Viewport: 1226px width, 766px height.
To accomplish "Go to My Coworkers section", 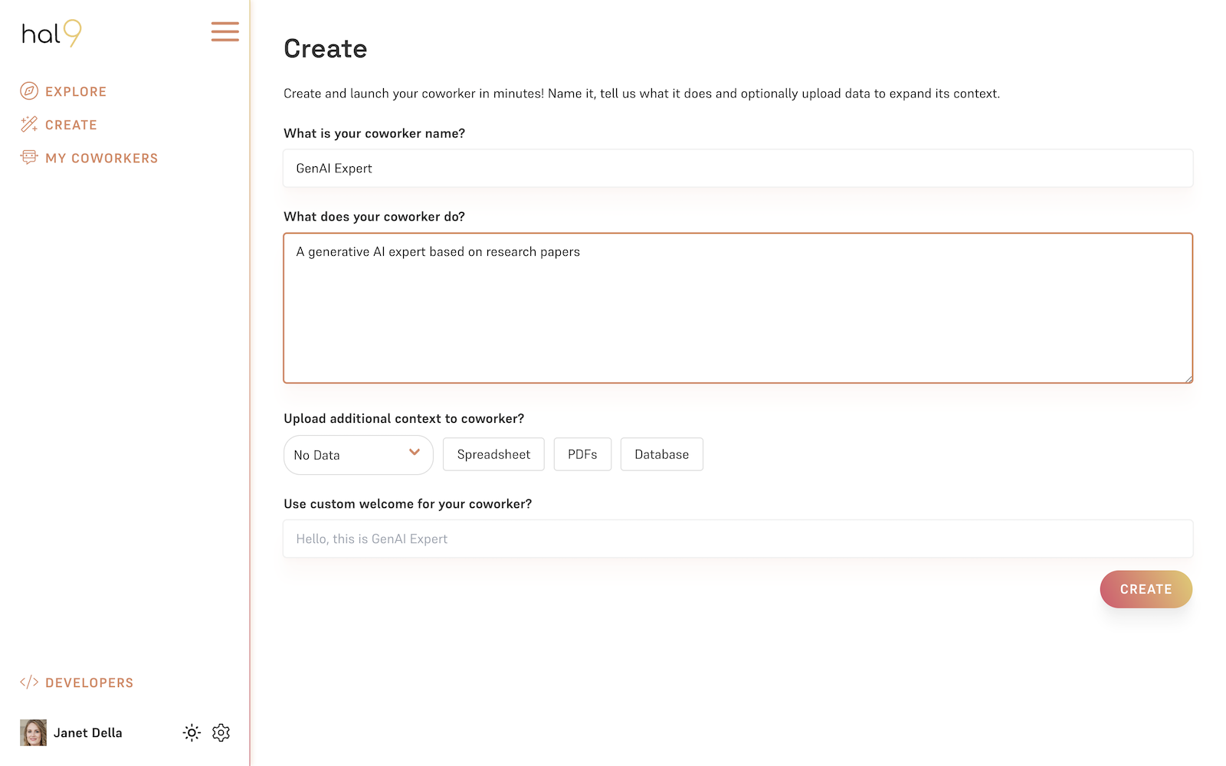I will (101, 159).
